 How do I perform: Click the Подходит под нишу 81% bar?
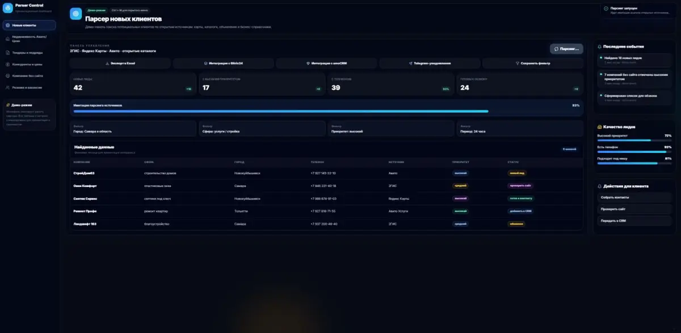(634, 164)
